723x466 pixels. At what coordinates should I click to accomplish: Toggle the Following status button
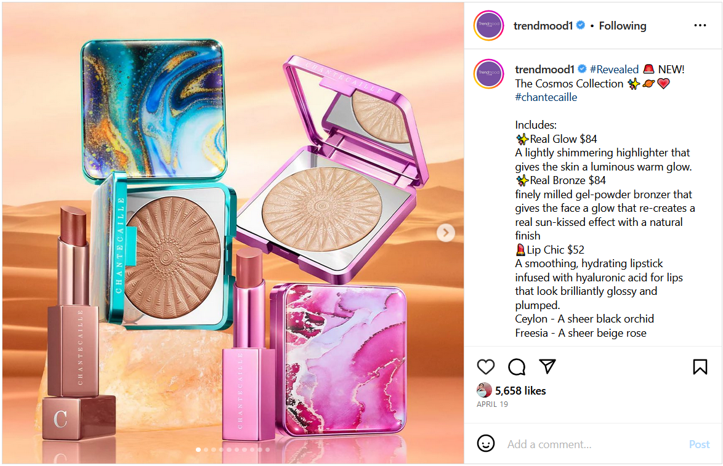(x=623, y=26)
